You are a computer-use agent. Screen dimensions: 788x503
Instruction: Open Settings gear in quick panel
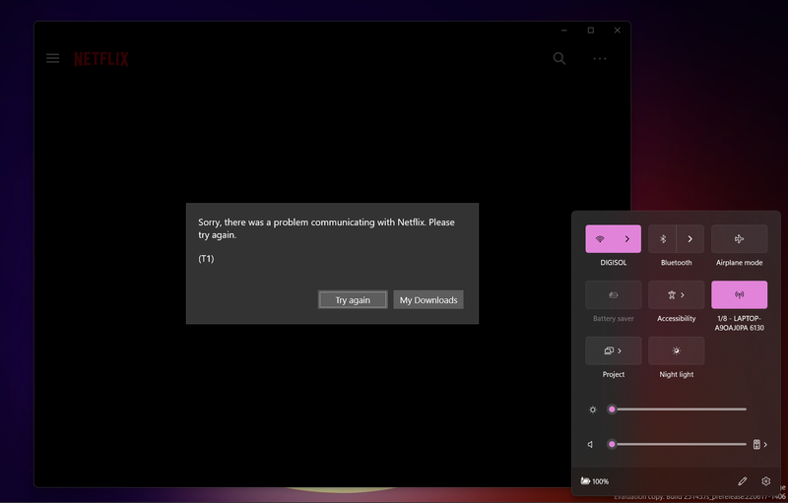(766, 481)
